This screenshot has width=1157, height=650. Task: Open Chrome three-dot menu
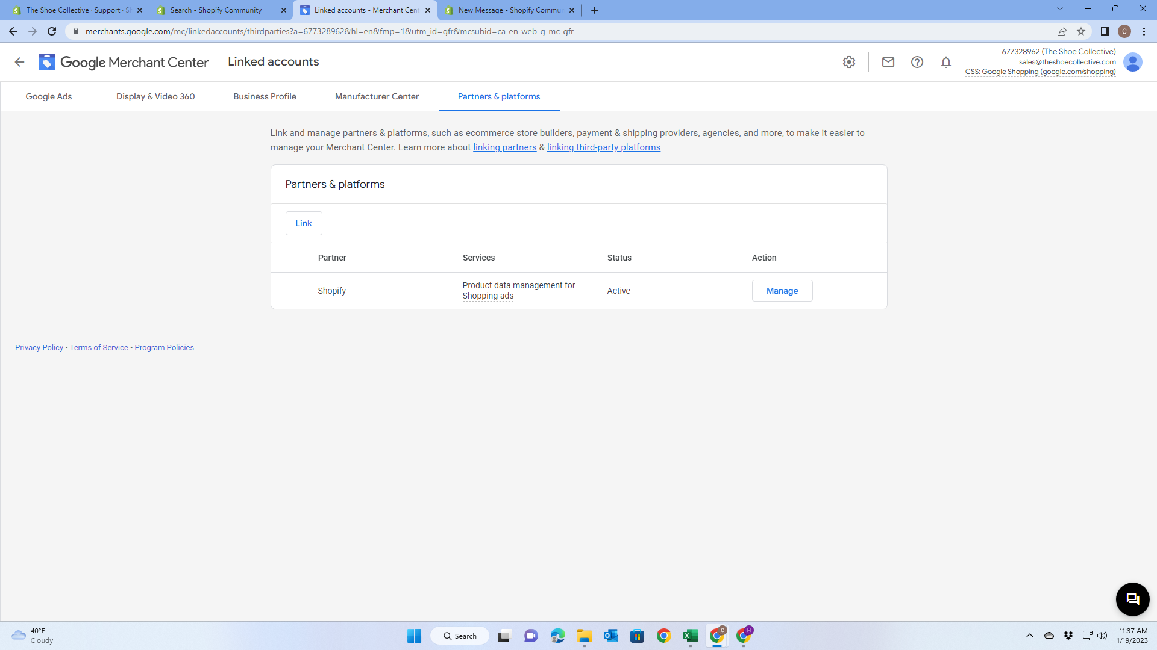click(1144, 31)
